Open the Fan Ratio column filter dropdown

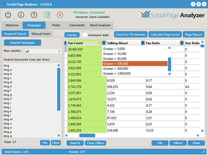182,43
